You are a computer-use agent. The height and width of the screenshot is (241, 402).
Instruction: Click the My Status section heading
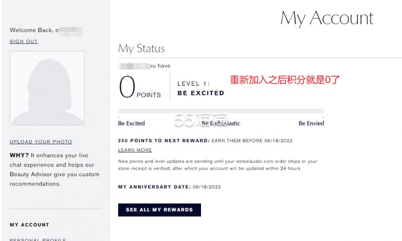(x=142, y=48)
